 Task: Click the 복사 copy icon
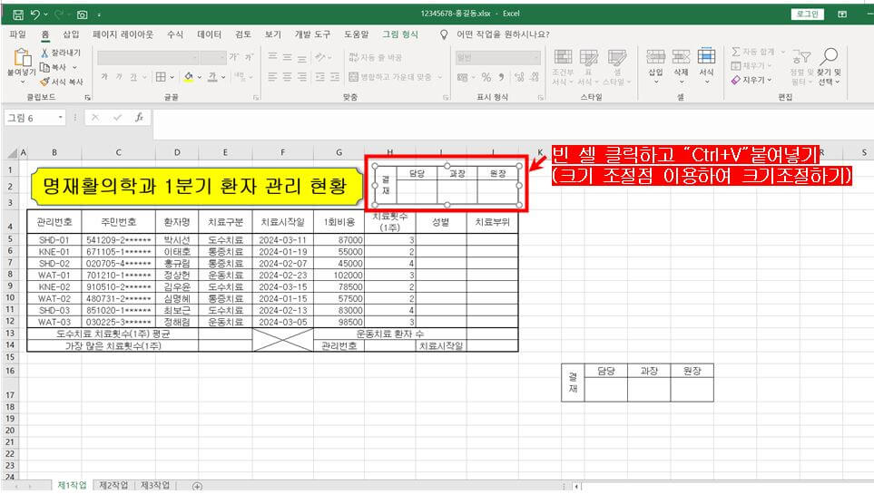(x=44, y=67)
